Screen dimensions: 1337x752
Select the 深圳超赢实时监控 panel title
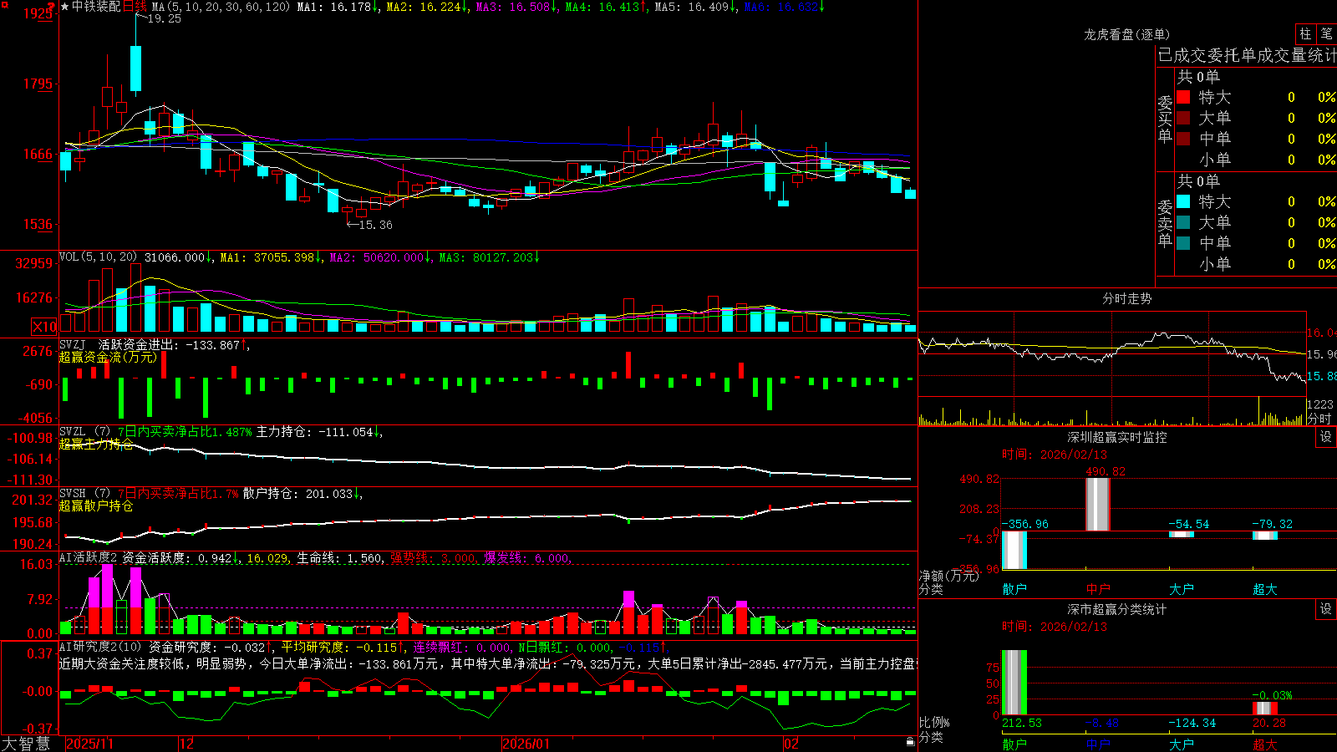[1116, 437]
